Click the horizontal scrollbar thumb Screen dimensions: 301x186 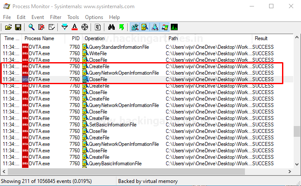point(126,172)
